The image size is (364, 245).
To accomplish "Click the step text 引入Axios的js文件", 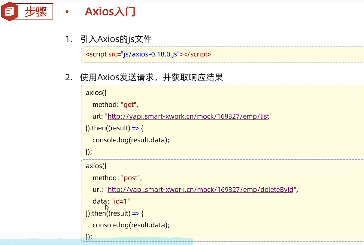I will (116, 39).
